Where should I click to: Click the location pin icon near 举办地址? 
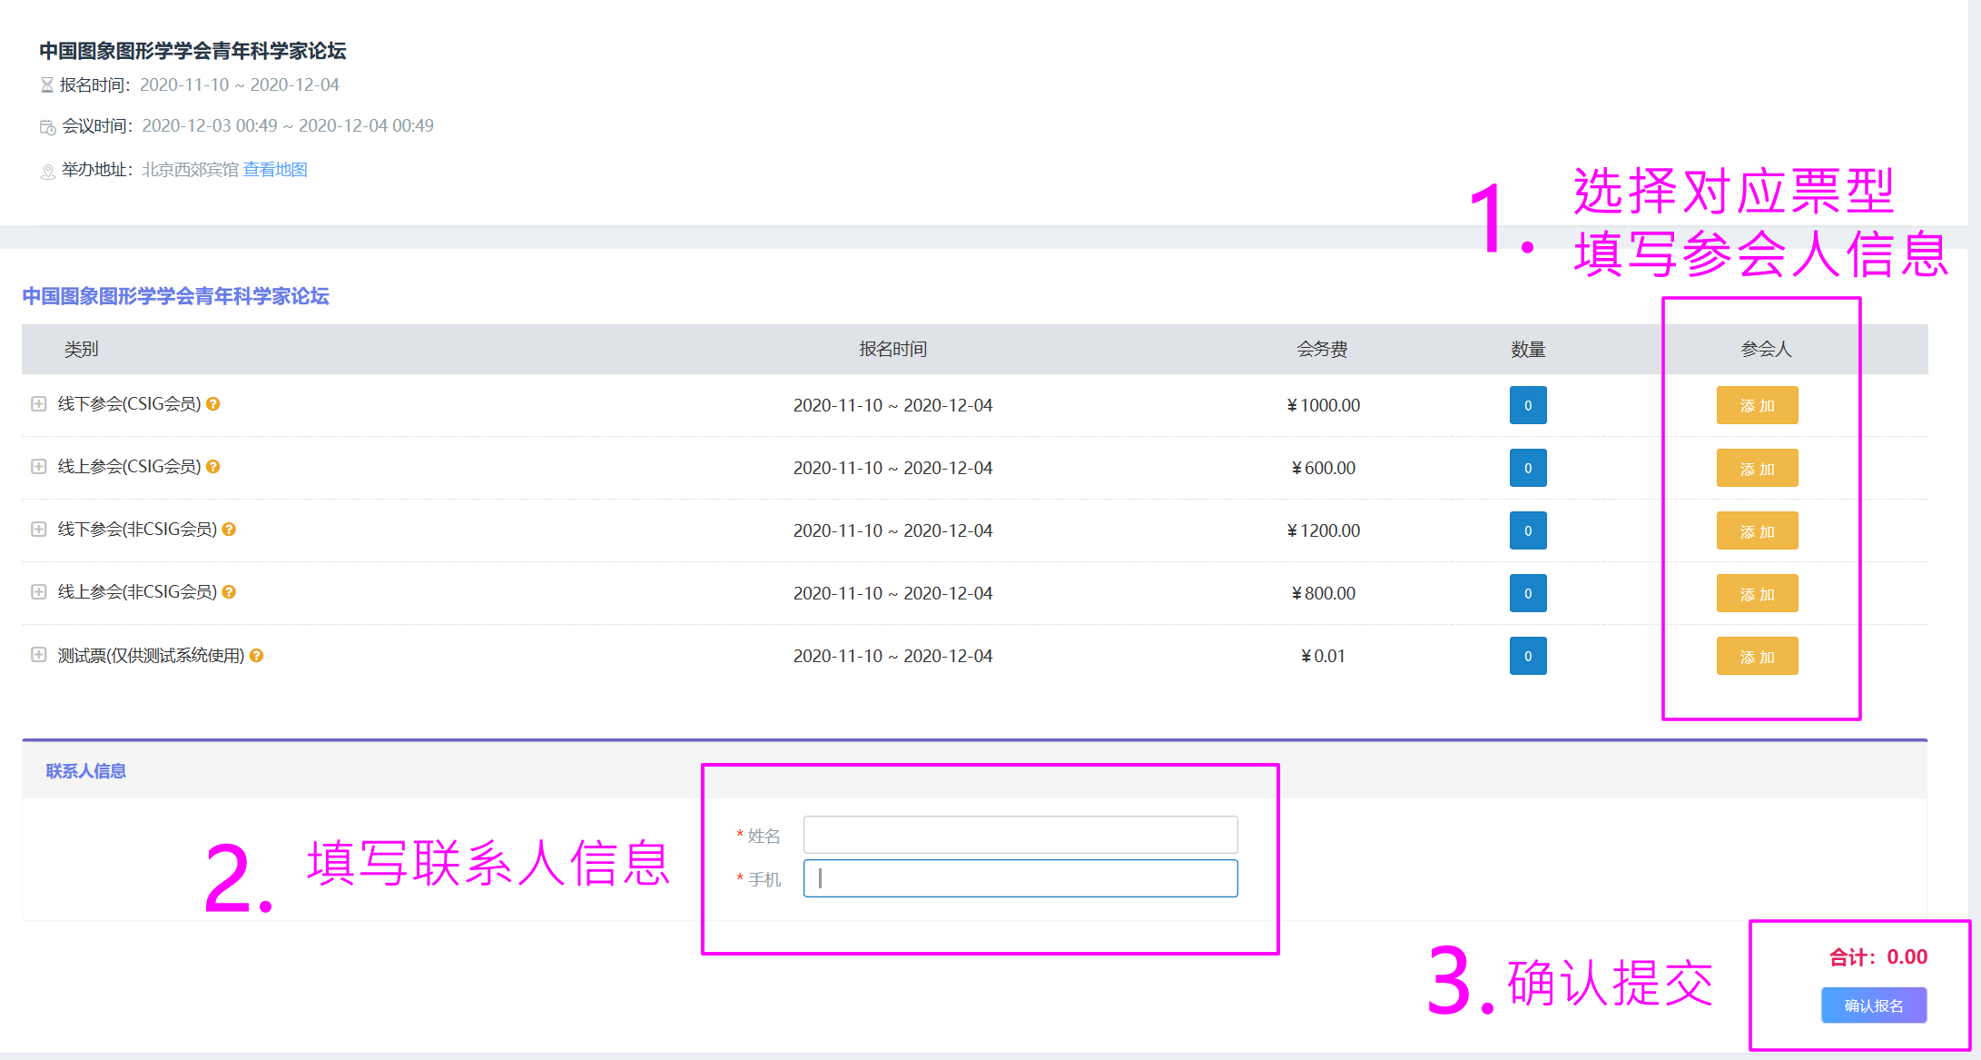point(48,171)
